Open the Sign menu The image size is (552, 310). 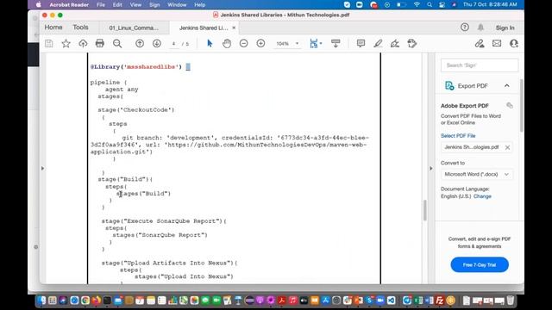154,4
